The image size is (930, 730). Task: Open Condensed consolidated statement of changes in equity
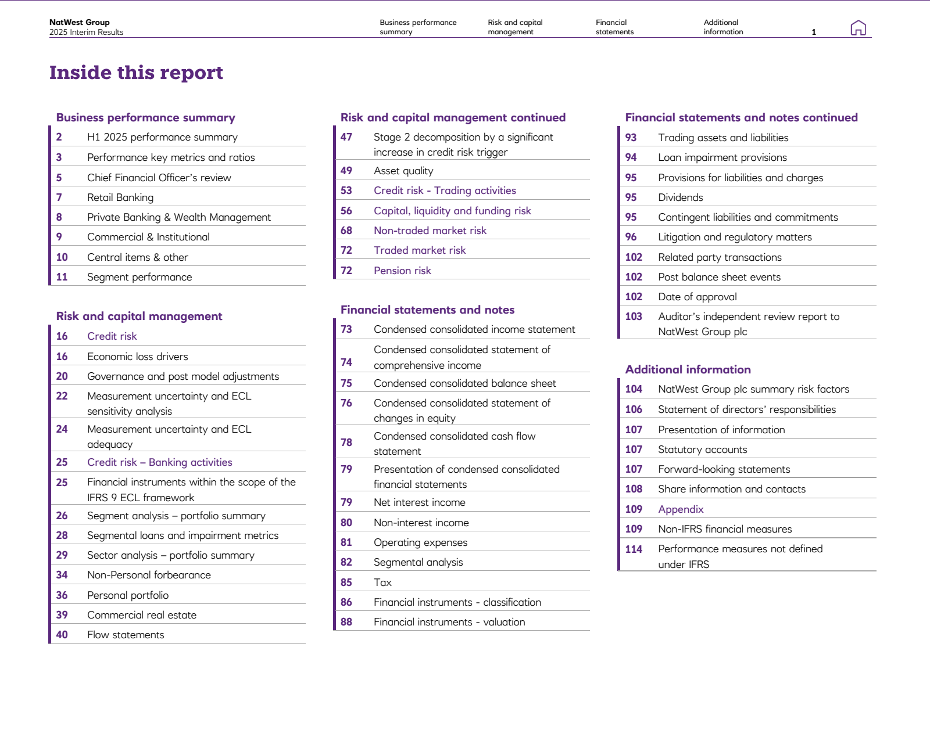click(x=462, y=411)
